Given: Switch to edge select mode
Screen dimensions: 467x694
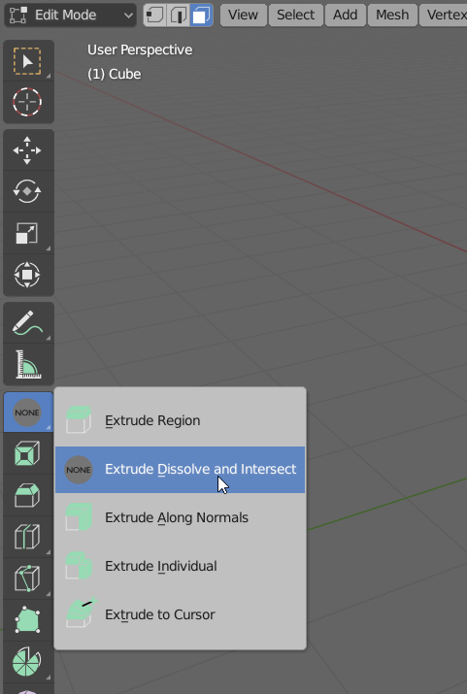Looking at the screenshot, I should coord(178,16).
